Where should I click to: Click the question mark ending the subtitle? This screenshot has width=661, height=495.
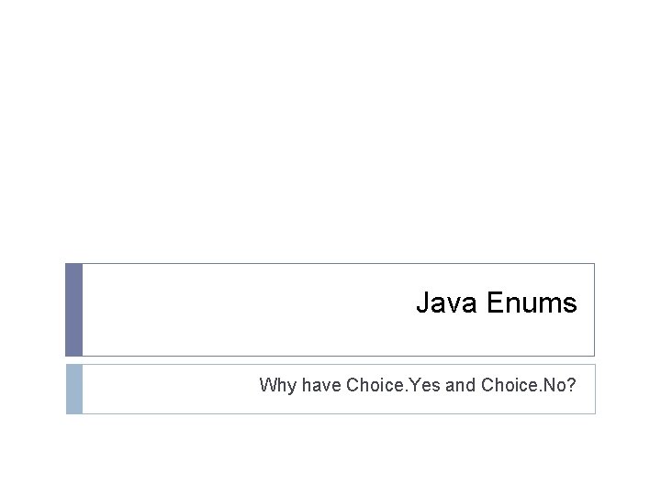pos(573,385)
